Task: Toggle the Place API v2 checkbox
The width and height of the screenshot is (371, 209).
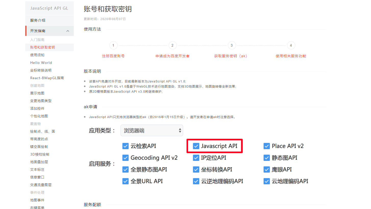Action: coord(267,146)
